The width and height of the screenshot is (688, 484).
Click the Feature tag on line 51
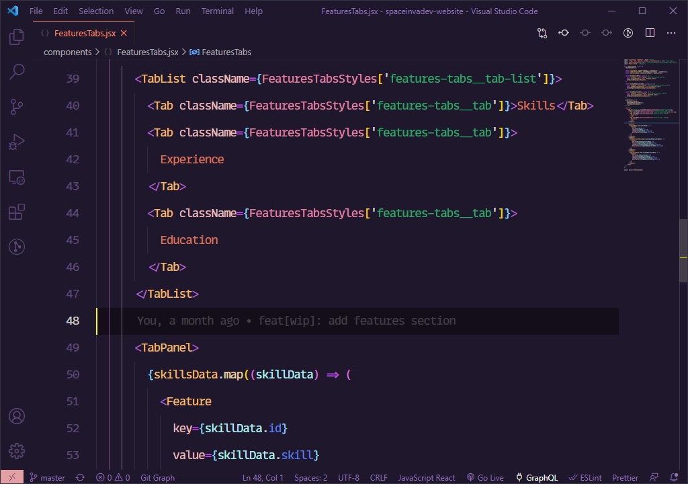[x=185, y=401]
